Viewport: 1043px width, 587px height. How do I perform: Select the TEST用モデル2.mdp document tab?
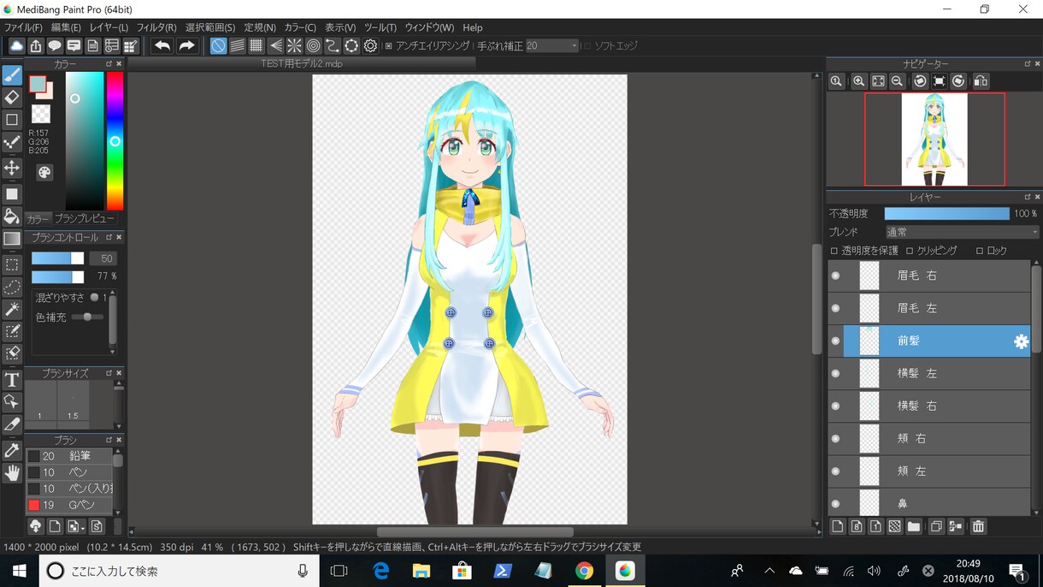point(301,64)
